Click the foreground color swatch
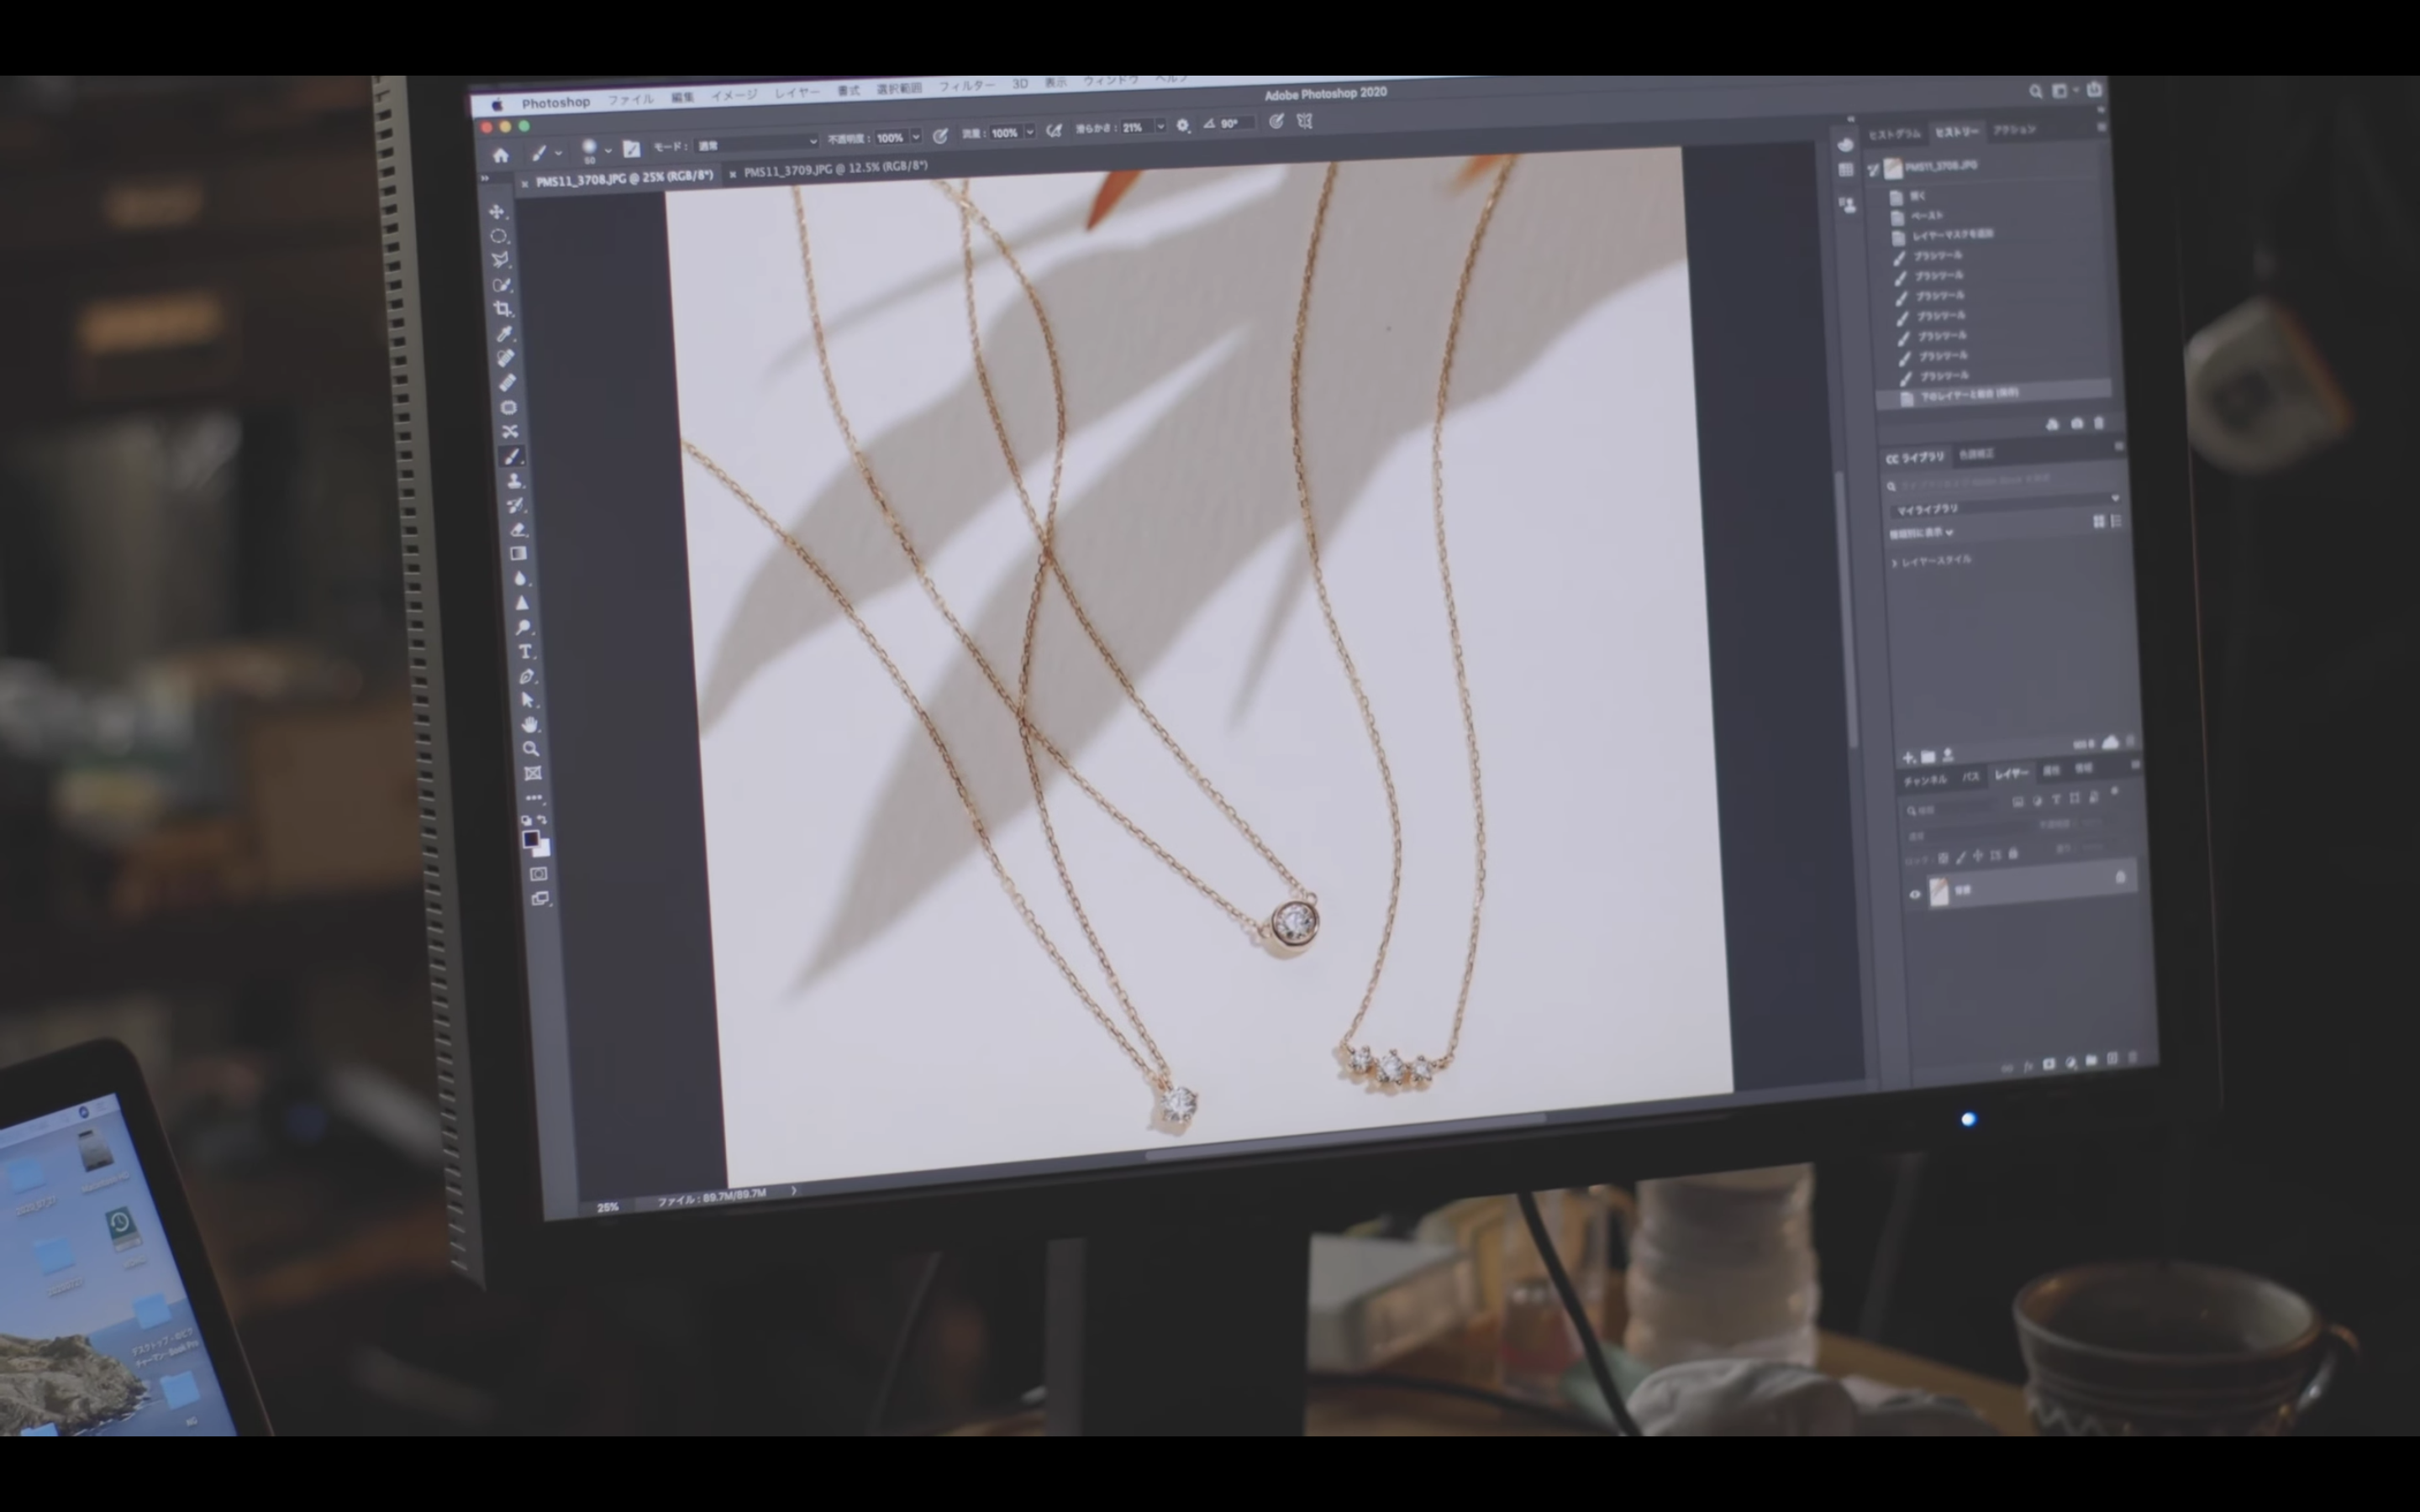Image resolution: width=2420 pixels, height=1512 pixels. point(530,839)
